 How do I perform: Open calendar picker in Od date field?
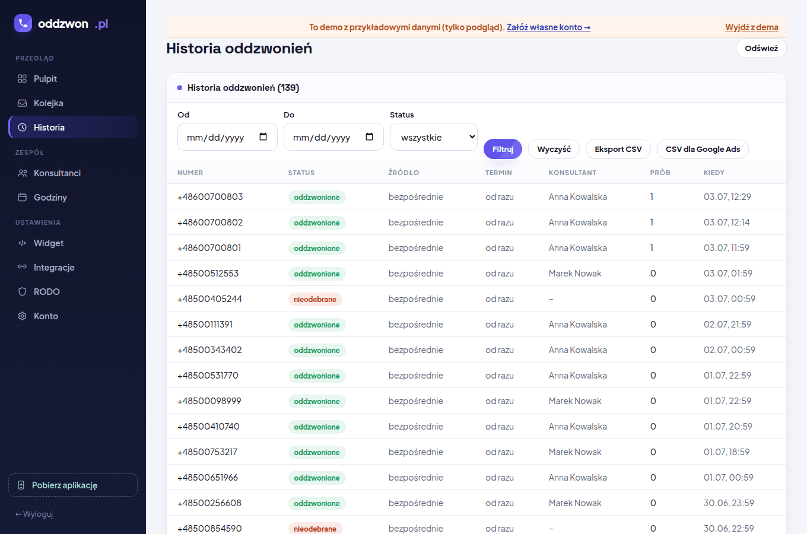pyautogui.click(x=263, y=137)
